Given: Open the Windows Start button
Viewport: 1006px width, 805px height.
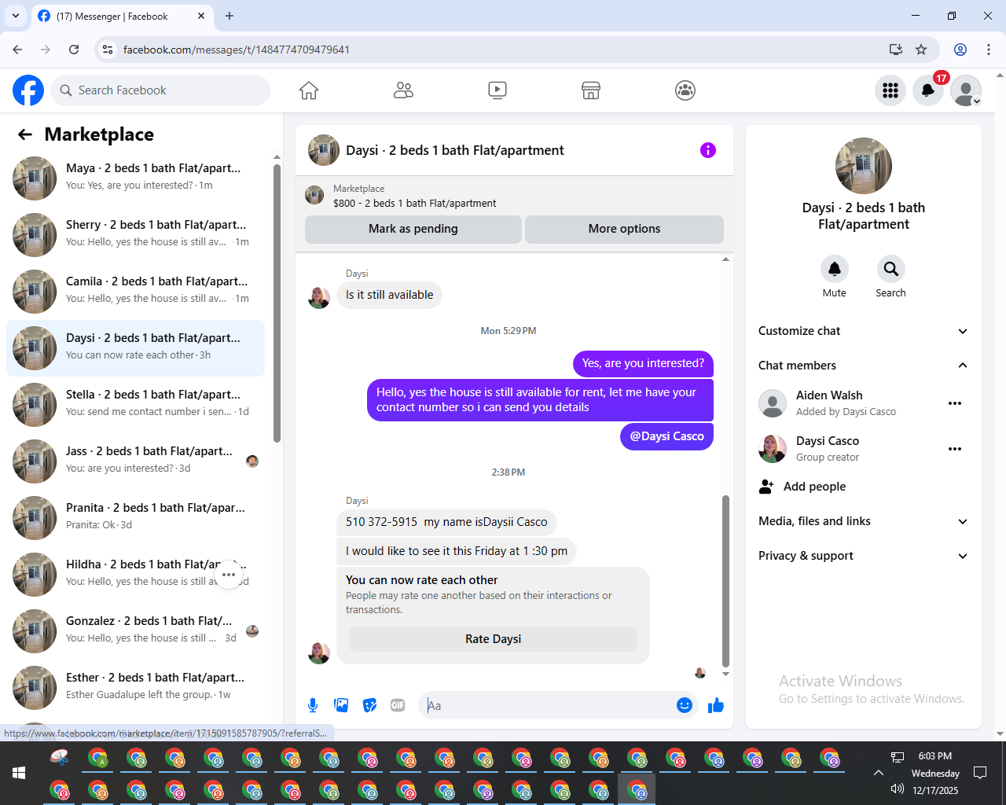Looking at the screenshot, I should (19, 773).
